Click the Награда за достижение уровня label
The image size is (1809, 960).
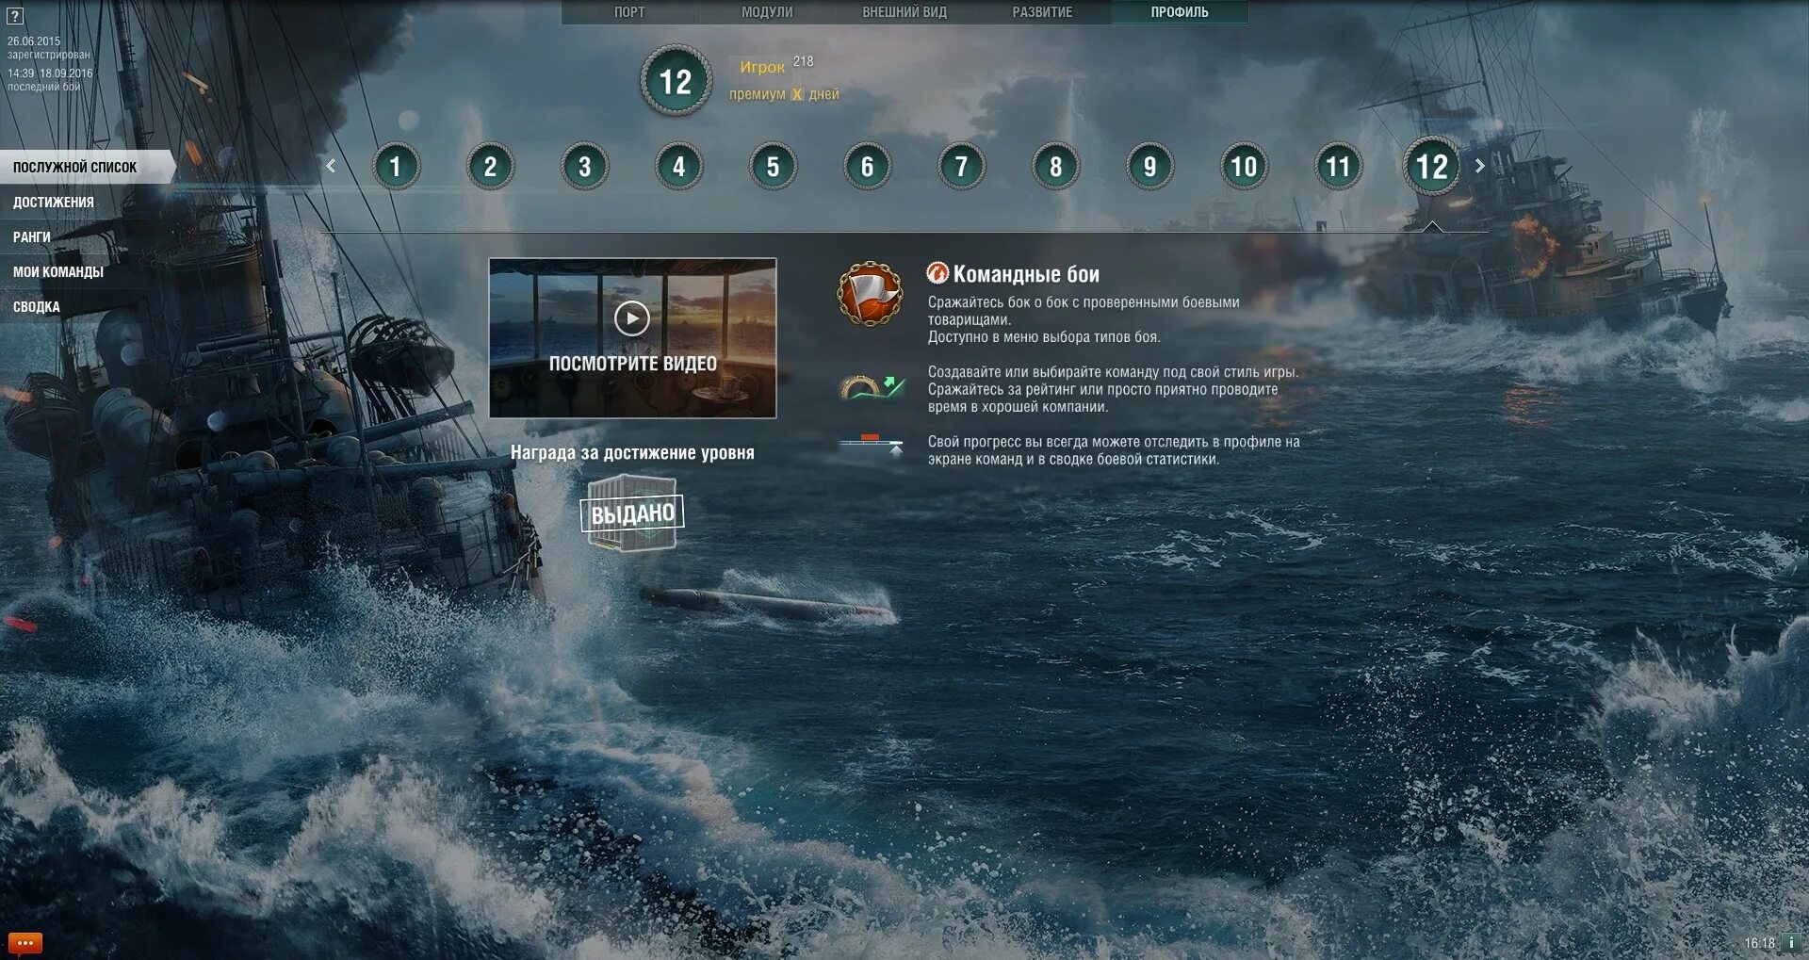pyautogui.click(x=632, y=452)
